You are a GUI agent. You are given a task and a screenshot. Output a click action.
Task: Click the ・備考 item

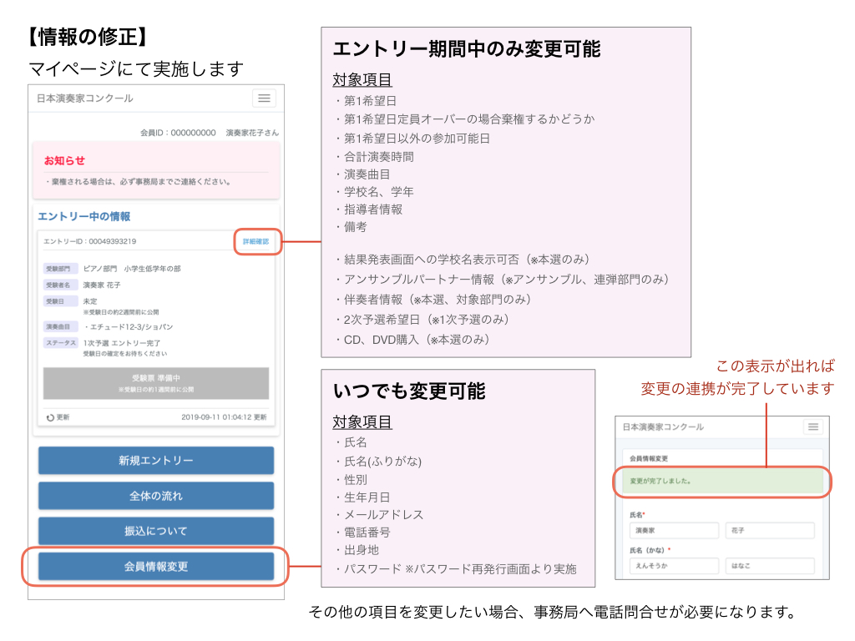point(351,227)
